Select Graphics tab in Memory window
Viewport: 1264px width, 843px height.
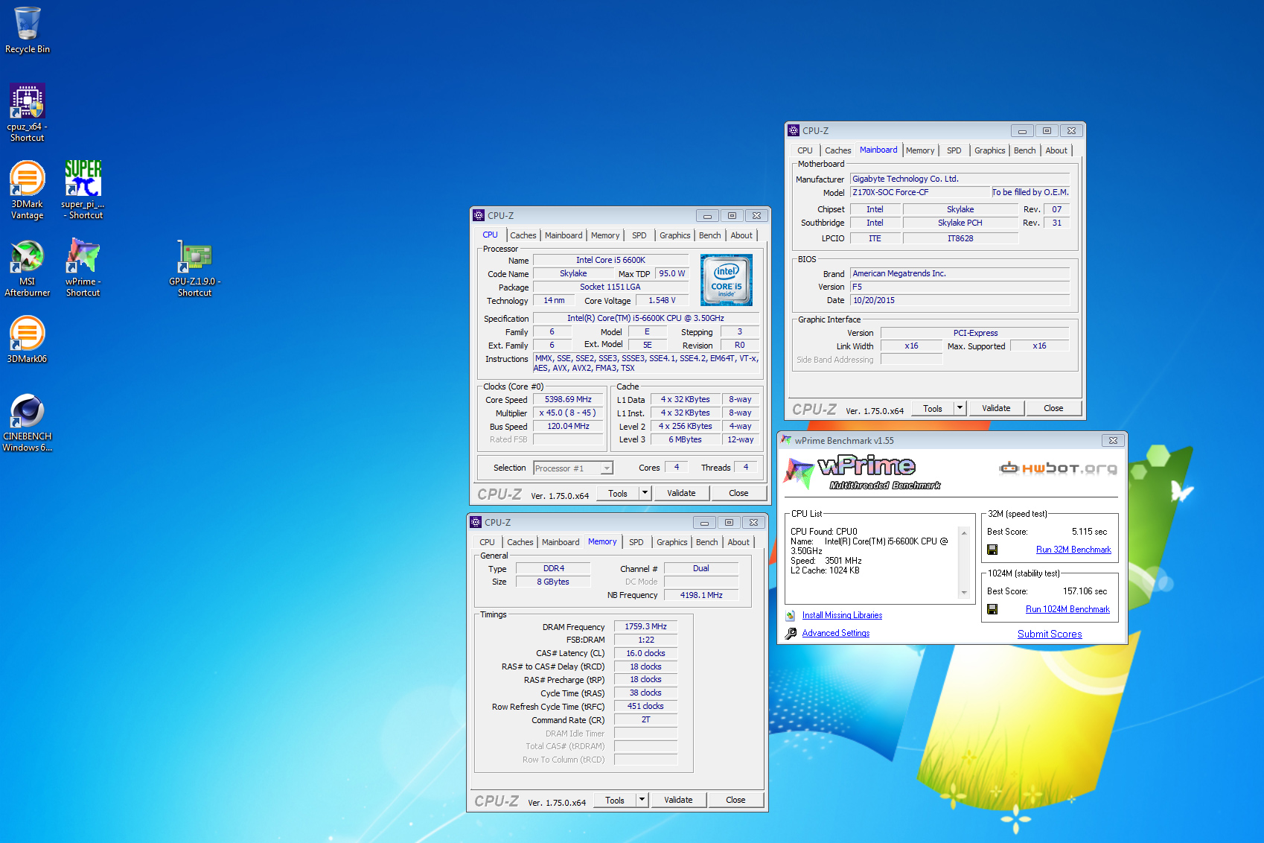click(672, 542)
